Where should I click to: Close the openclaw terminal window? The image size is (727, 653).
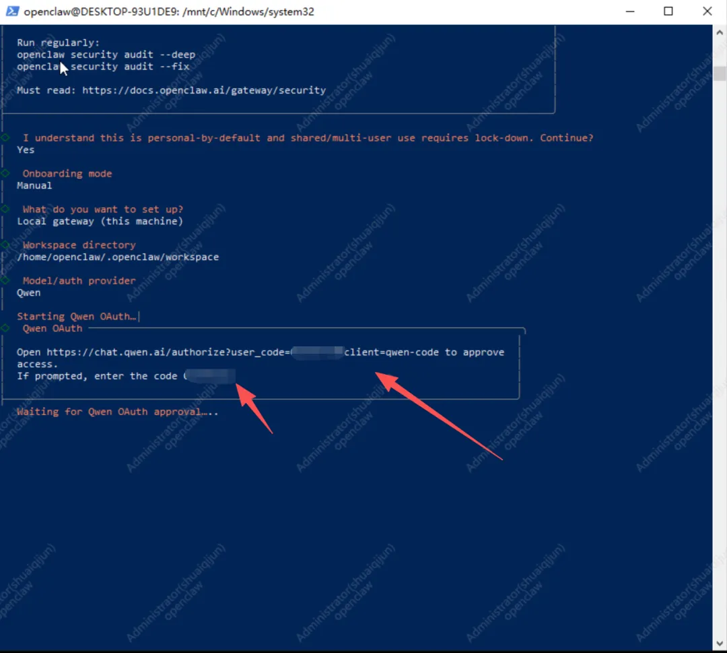pos(707,11)
